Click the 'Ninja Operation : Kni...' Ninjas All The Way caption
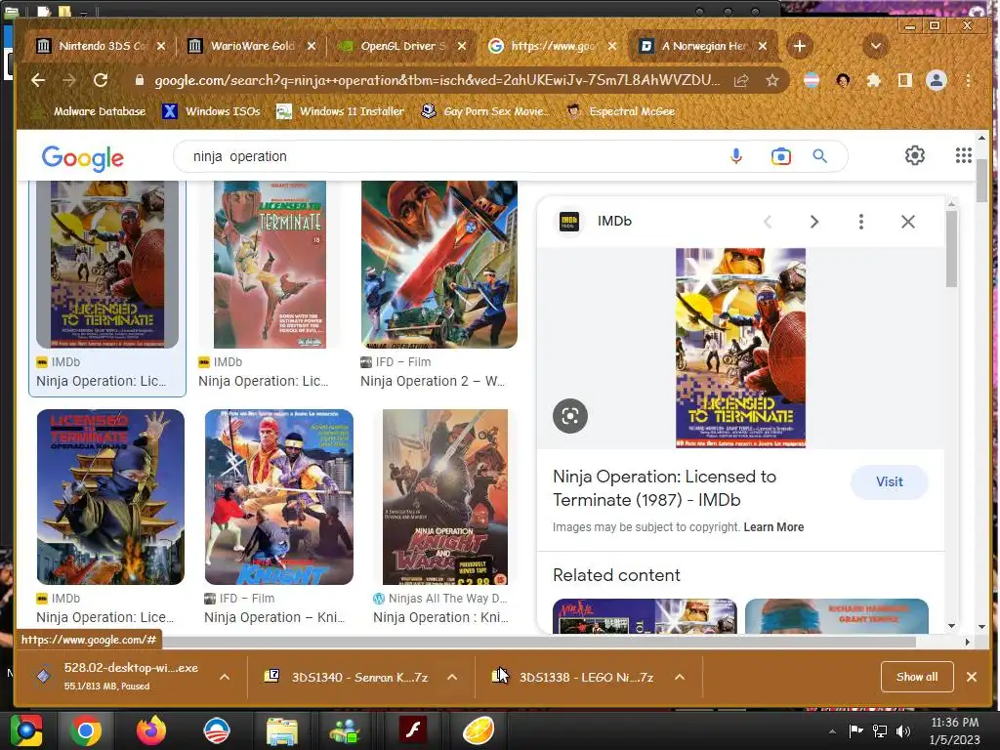 pyautogui.click(x=440, y=618)
